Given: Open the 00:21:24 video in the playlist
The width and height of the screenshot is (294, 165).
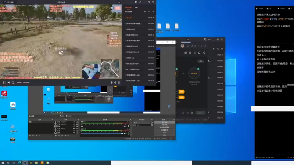Looking at the screenshot, I should pyautogui.click(x=139, y=75).
